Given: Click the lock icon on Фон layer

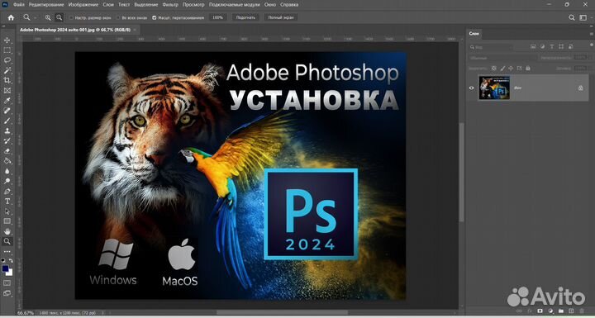Looking at the screenshot, I should point(581,88).
